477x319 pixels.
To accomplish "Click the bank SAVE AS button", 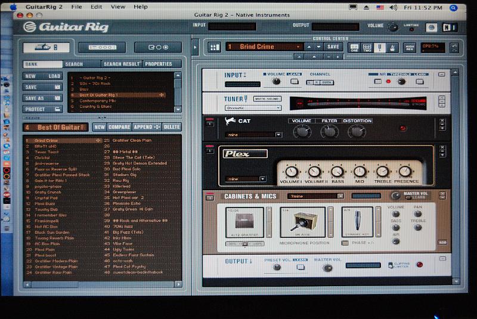I will pyautogui.click(x=42, y=98).
